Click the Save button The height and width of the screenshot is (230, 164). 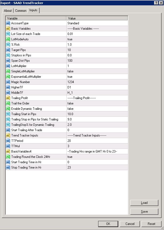144,212
